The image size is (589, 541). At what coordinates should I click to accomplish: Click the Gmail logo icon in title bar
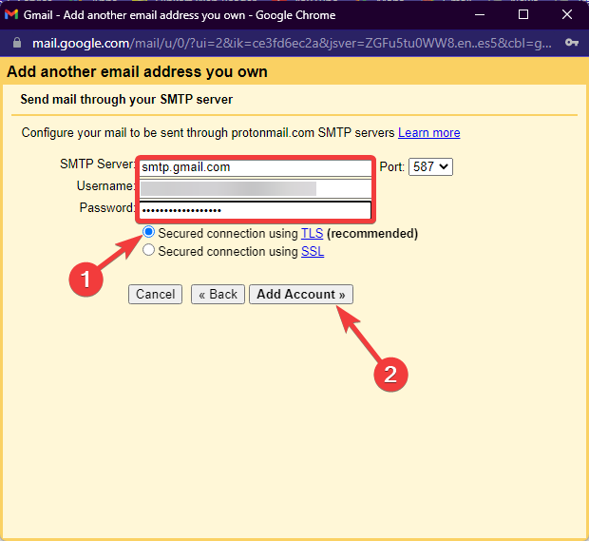[11, 14]
